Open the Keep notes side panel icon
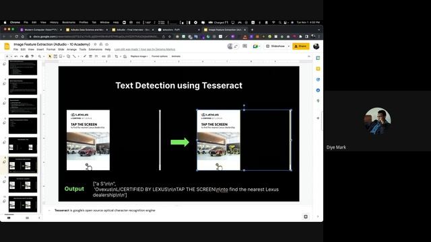This screenshot has height=242, width=431. (x=318, y=69)
